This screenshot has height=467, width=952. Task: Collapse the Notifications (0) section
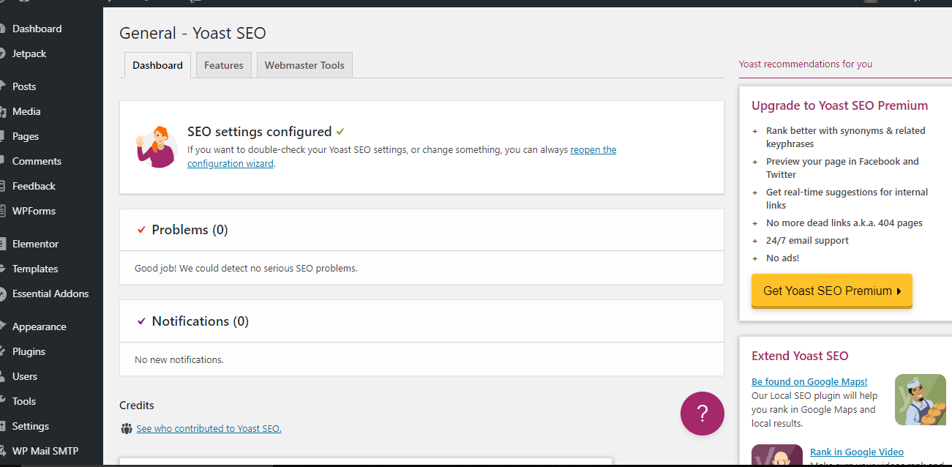click(x=421, y=321)
